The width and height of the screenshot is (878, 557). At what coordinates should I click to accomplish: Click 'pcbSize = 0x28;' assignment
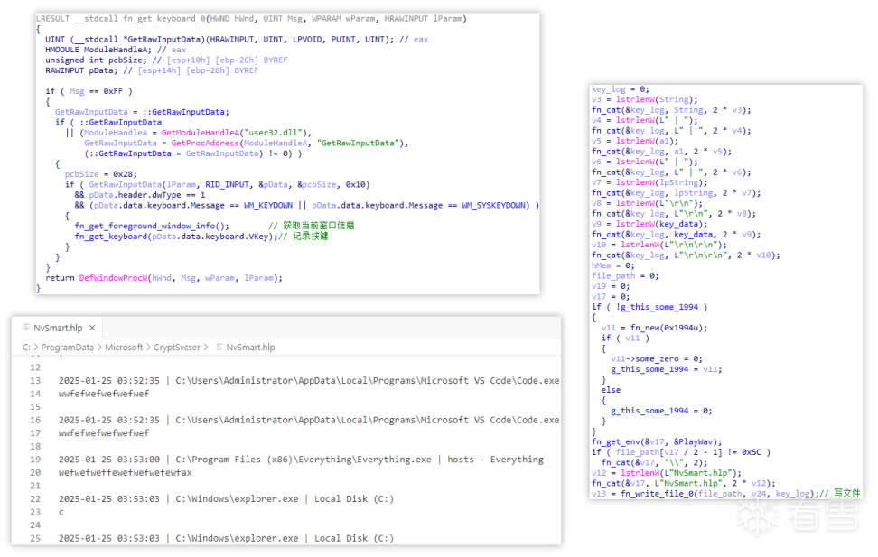pyautogui.click(x=101, y=174)
